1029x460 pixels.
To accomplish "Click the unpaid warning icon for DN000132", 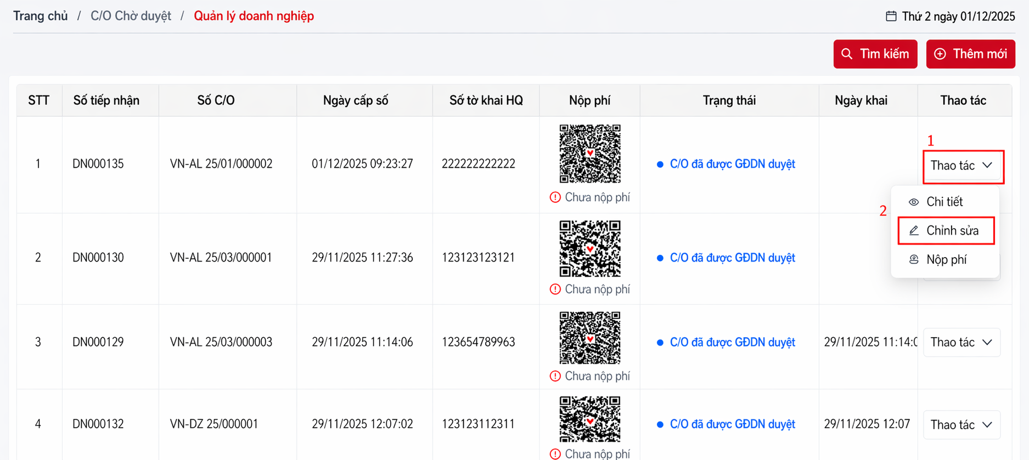I will point(555,454).
